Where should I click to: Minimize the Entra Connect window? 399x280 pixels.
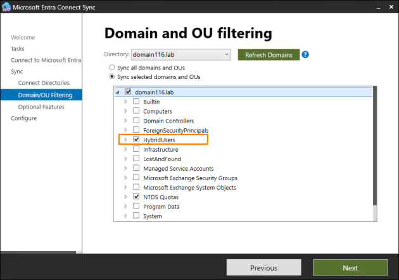pos(378,8)
